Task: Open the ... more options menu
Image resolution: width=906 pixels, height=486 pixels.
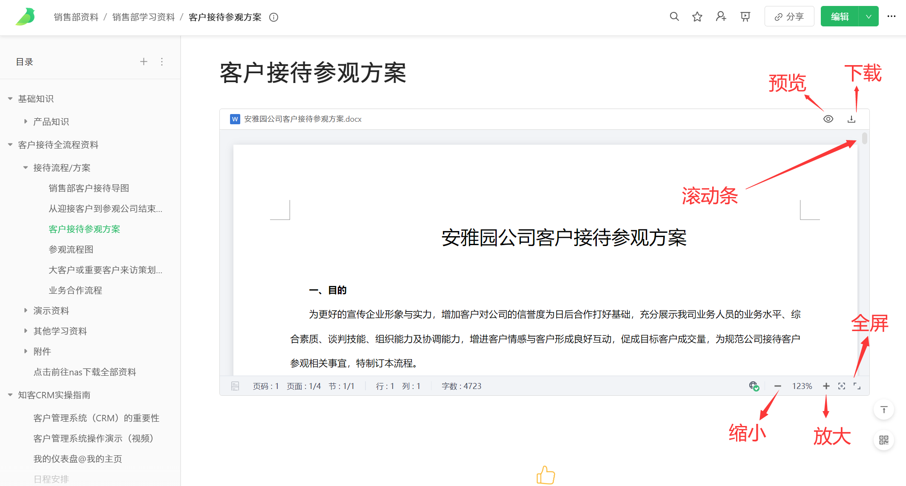Action: (x=892, y=16)
